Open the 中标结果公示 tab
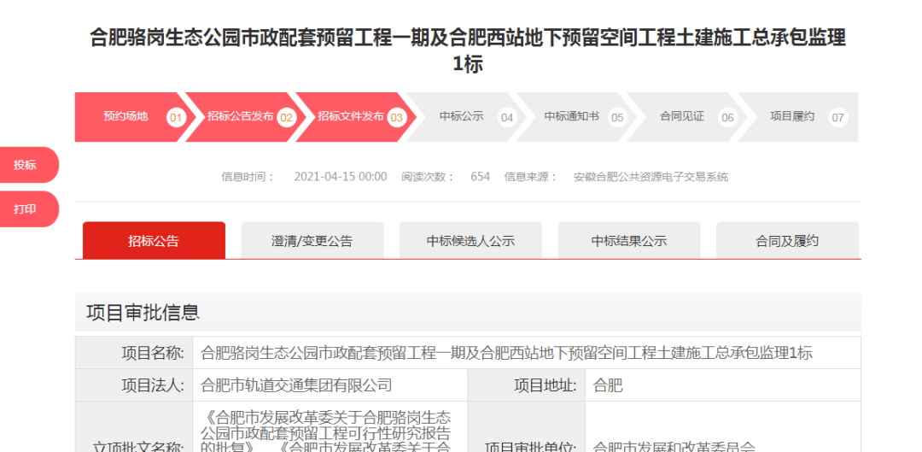This screenshot has height=452, width=922. 629,240
